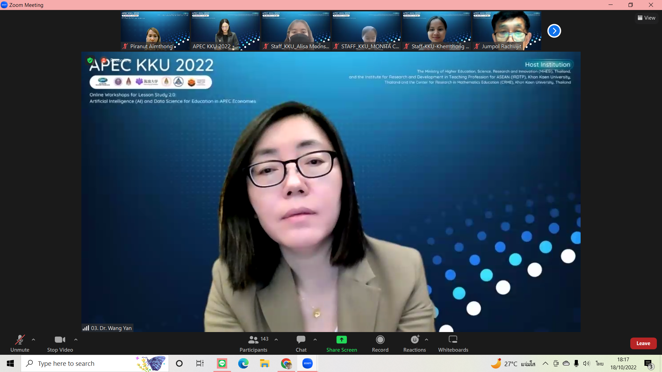
Task: Open the Chat panel
Action: tap(301, 343)
